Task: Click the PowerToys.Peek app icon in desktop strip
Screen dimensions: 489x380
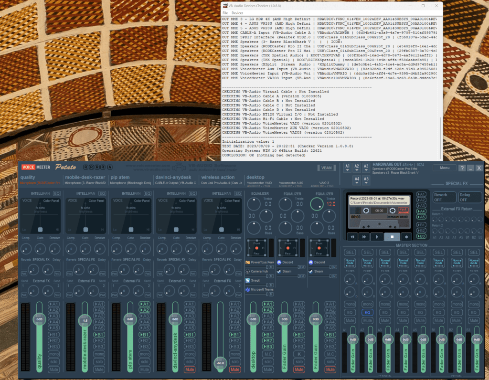Action: click(248, 263)
